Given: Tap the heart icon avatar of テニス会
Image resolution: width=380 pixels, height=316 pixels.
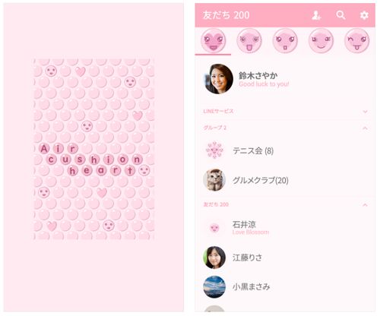Looking at the screenshot, I should (214, 150).
